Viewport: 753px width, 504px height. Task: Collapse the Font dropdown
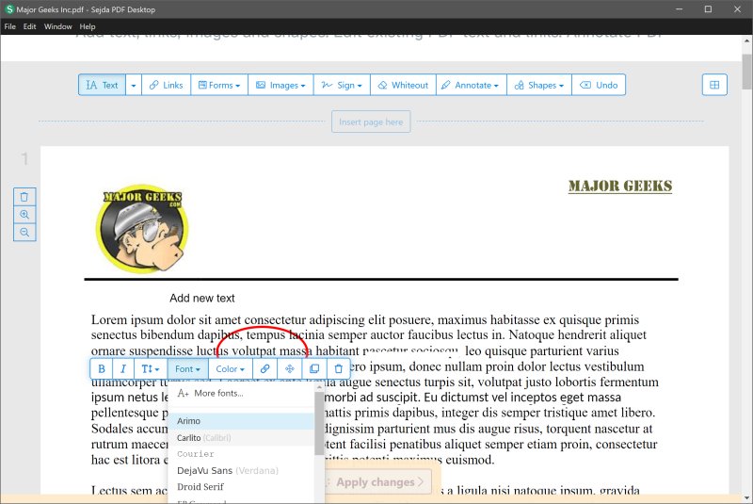tap(187, 369)
